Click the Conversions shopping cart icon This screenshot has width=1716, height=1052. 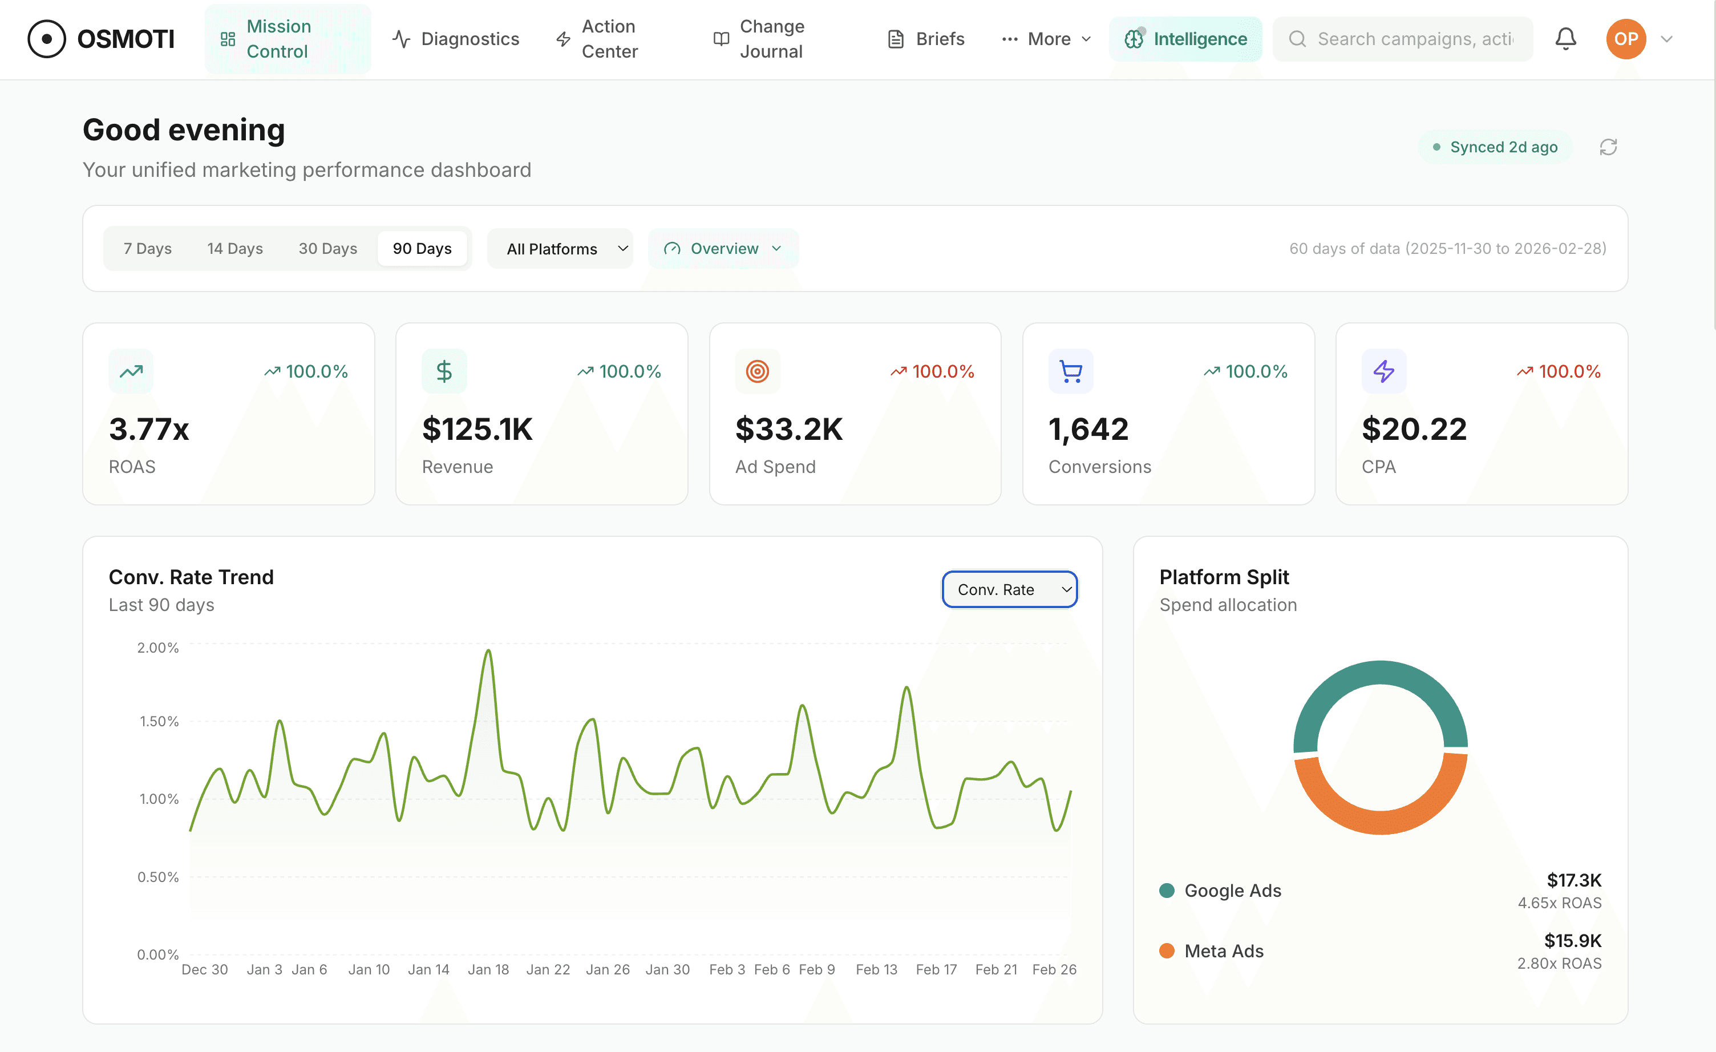pos(1070,371)
